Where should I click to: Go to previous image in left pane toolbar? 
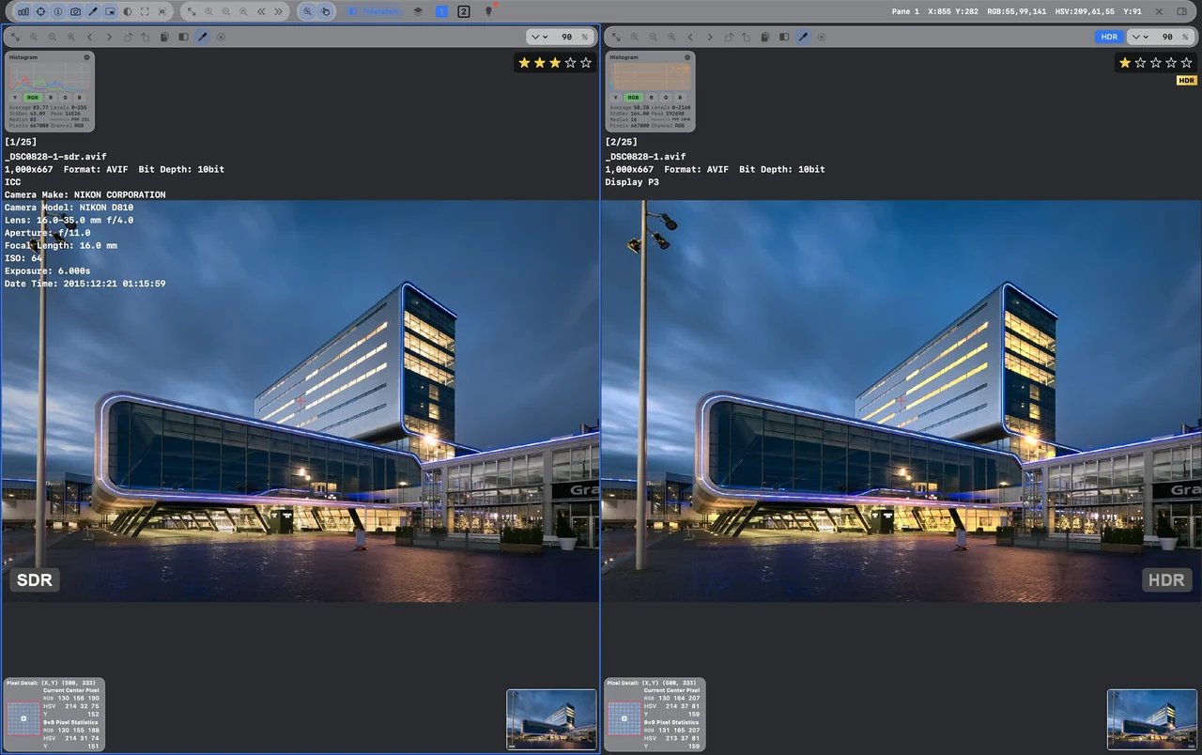[x=89, y=38]
